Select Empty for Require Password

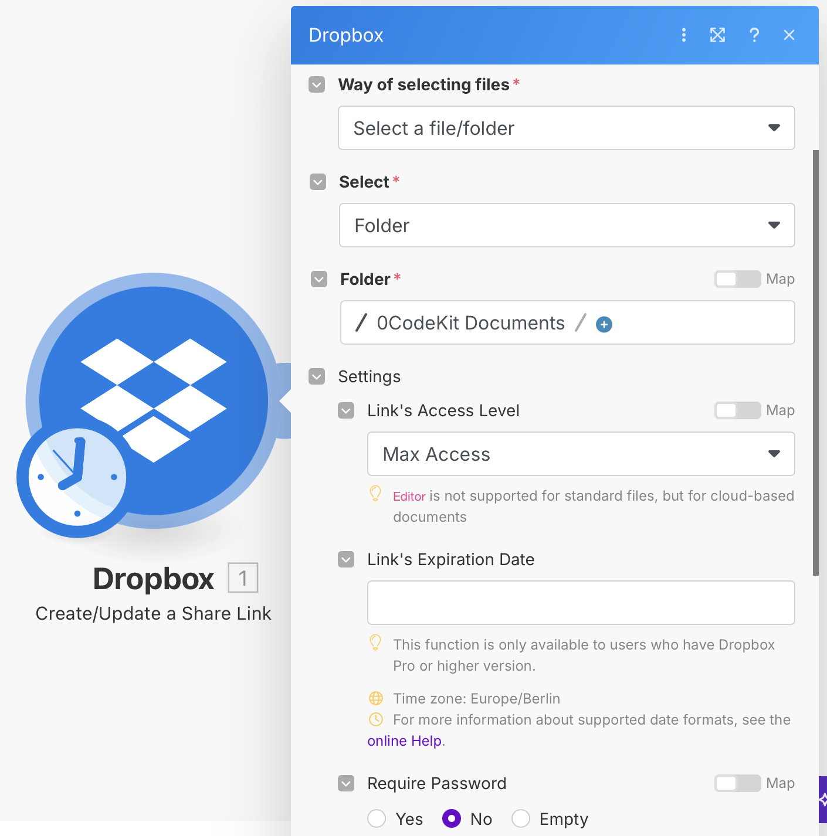tap(521, 818)
